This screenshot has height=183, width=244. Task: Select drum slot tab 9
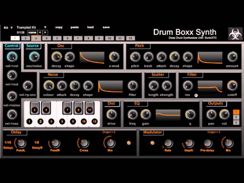[99, 38]
